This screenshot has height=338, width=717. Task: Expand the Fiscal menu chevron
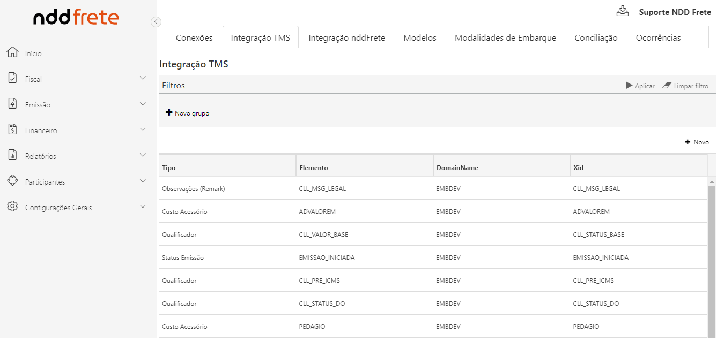click(x=143, y=79)
